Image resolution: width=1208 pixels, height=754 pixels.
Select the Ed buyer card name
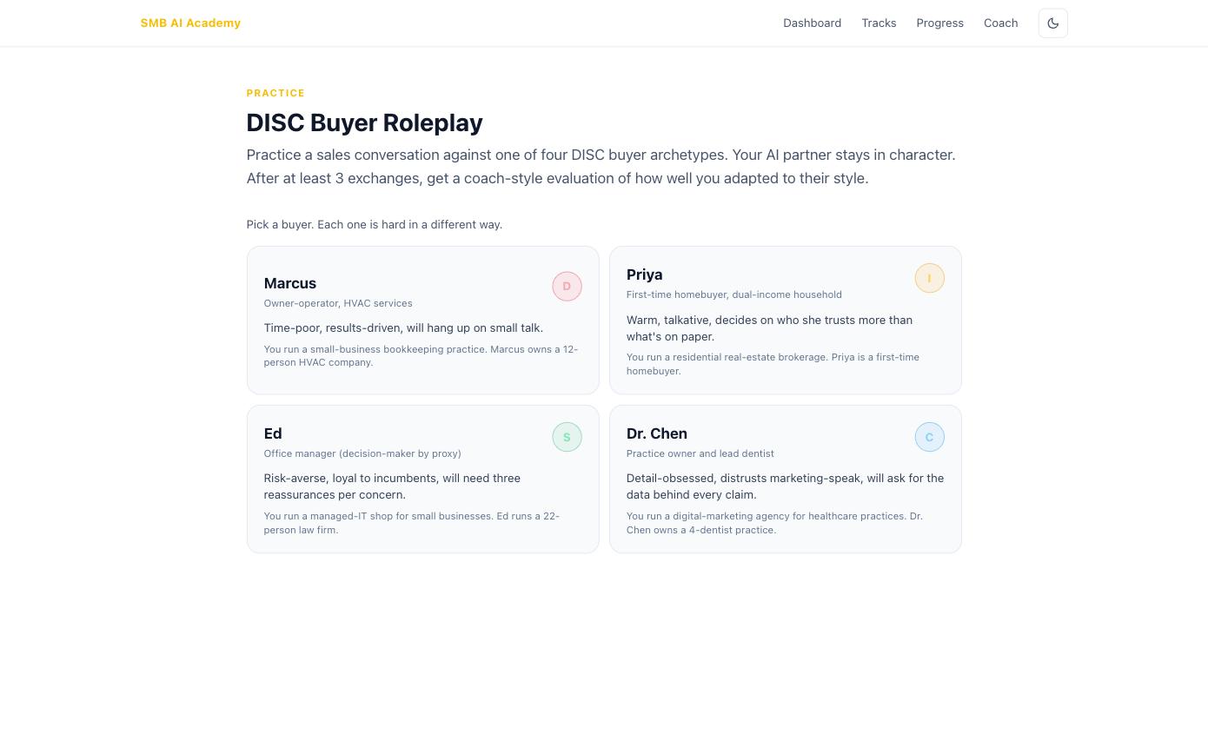(273, 433)
